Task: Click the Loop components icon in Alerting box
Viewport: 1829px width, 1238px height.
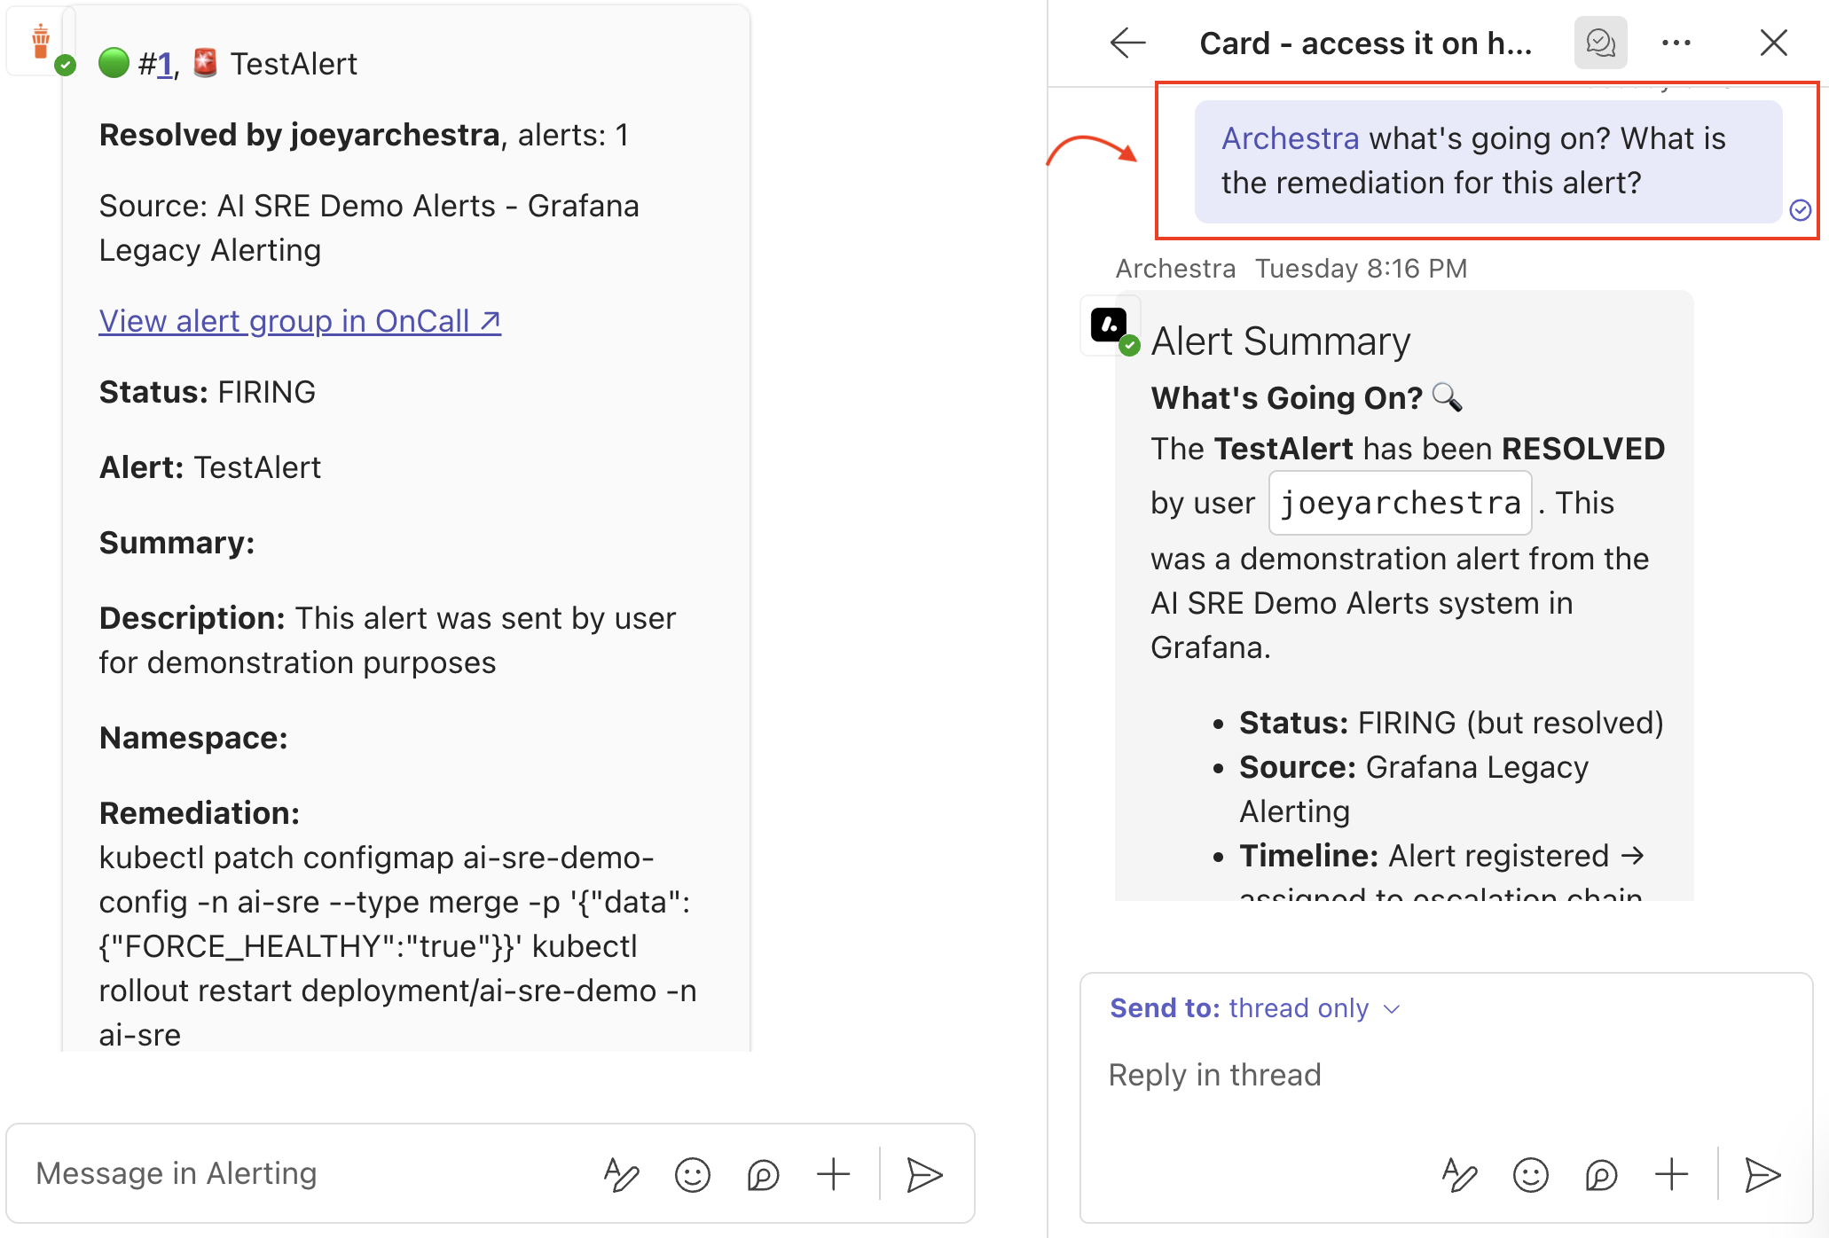Action: pyautogui.click(x=763, y=1175)
